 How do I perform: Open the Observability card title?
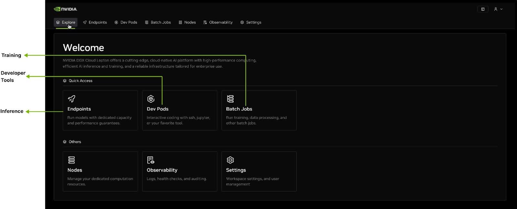(162, 170)
